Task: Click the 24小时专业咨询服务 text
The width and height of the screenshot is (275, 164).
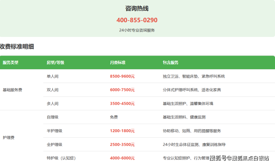Action: point(137,30)
